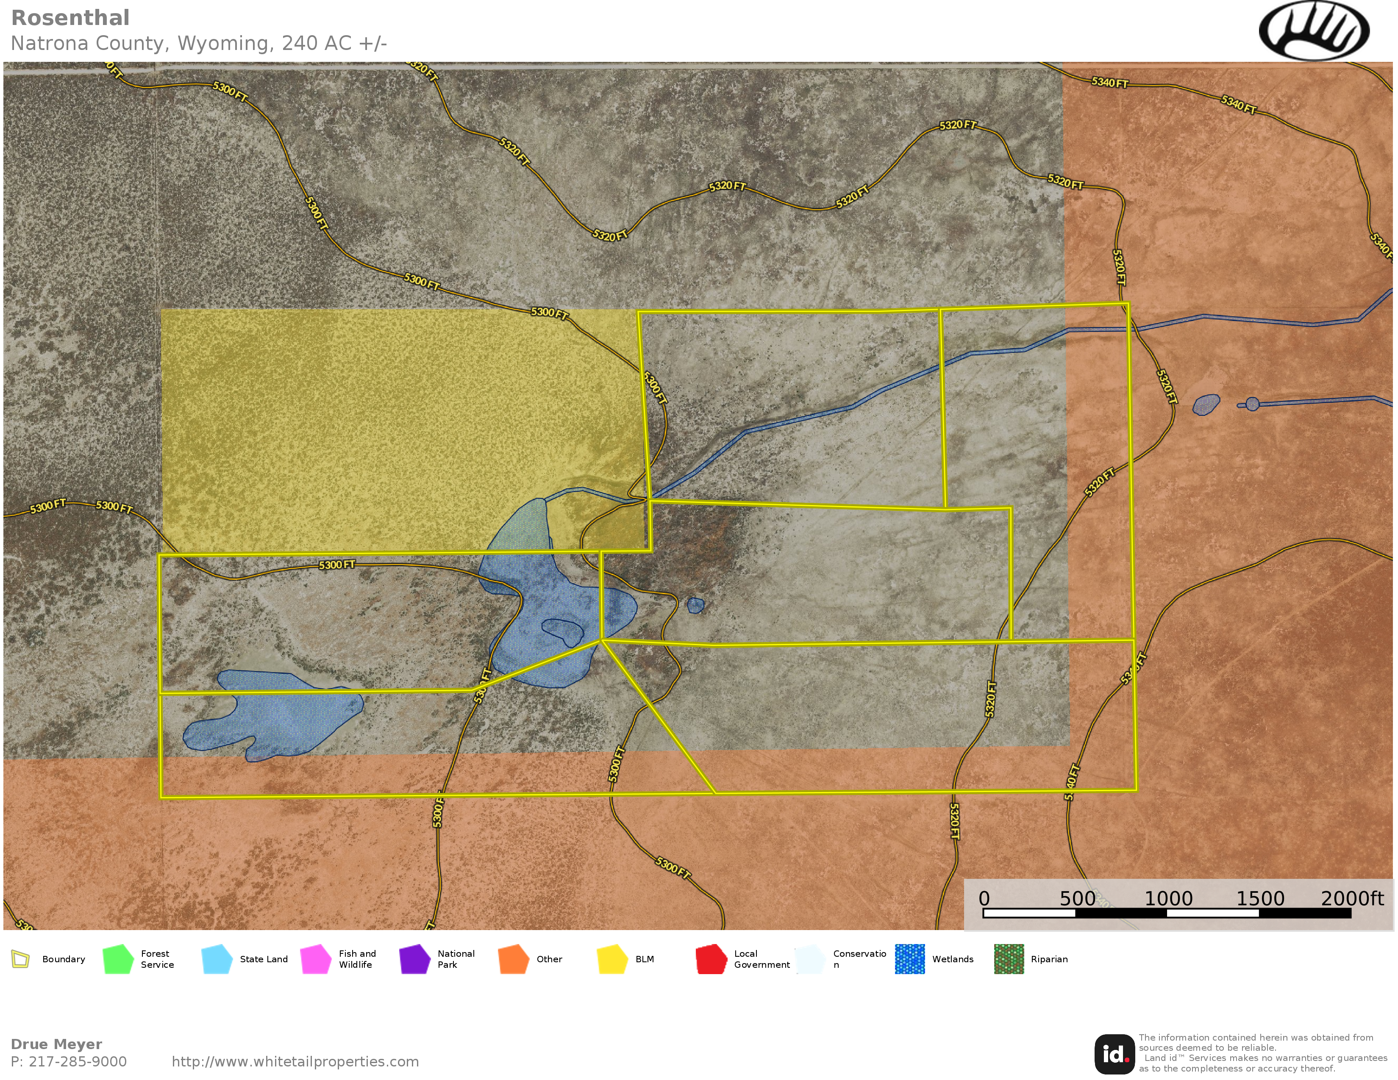Click the State Land legend label
1398x1080 pixels.
tap(264, 959)
